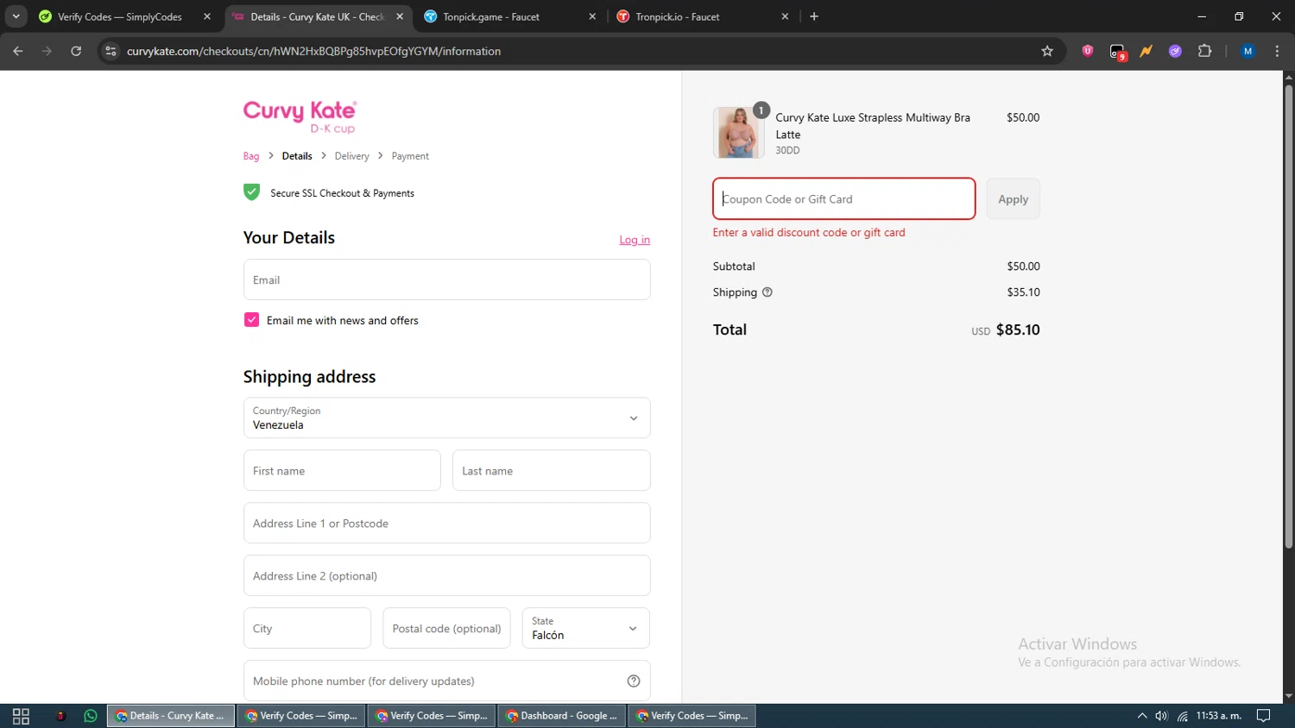Focus the Postal code (optional) field
The image size is (1295, 728).
click(446, 628)
